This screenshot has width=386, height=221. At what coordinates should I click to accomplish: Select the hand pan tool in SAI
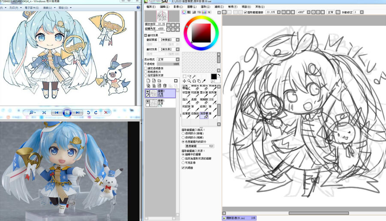click(199, 81)
